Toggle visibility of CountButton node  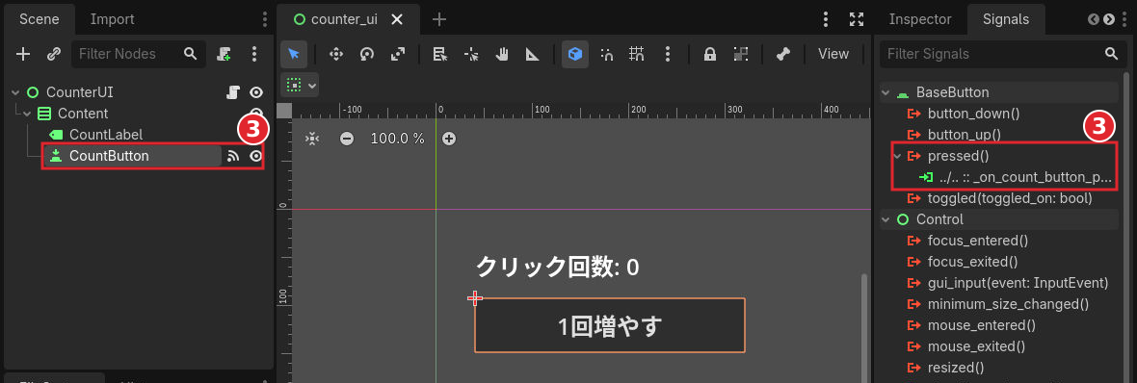tap(256, 156)
